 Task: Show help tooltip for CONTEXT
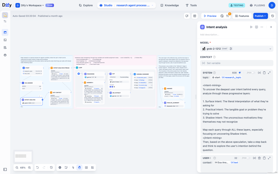(x=214, y=57)
